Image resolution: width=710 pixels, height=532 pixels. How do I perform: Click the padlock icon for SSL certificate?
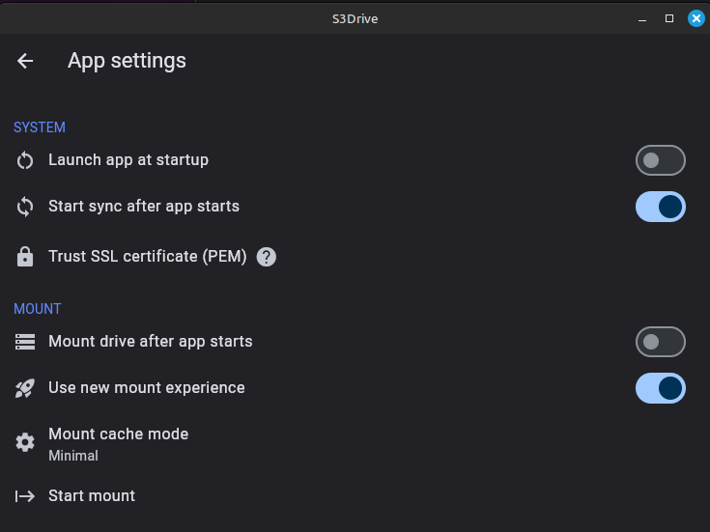pyautogui.click(x=25, y=257)
